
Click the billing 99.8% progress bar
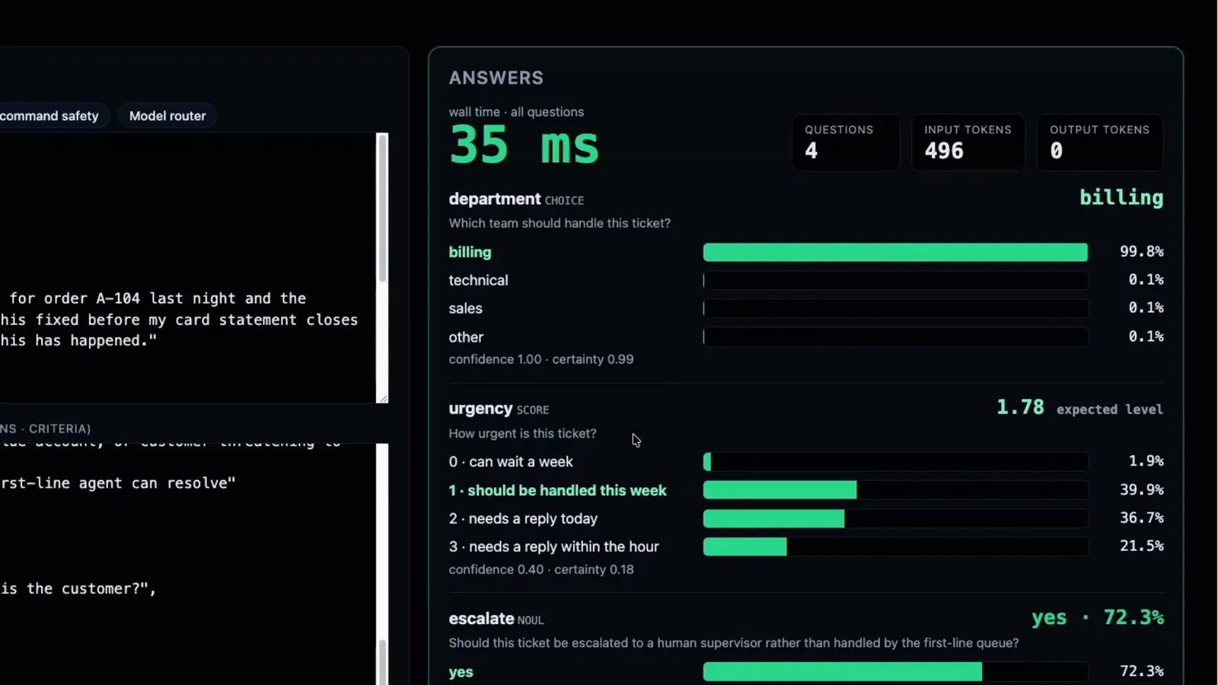coord(895,252)
